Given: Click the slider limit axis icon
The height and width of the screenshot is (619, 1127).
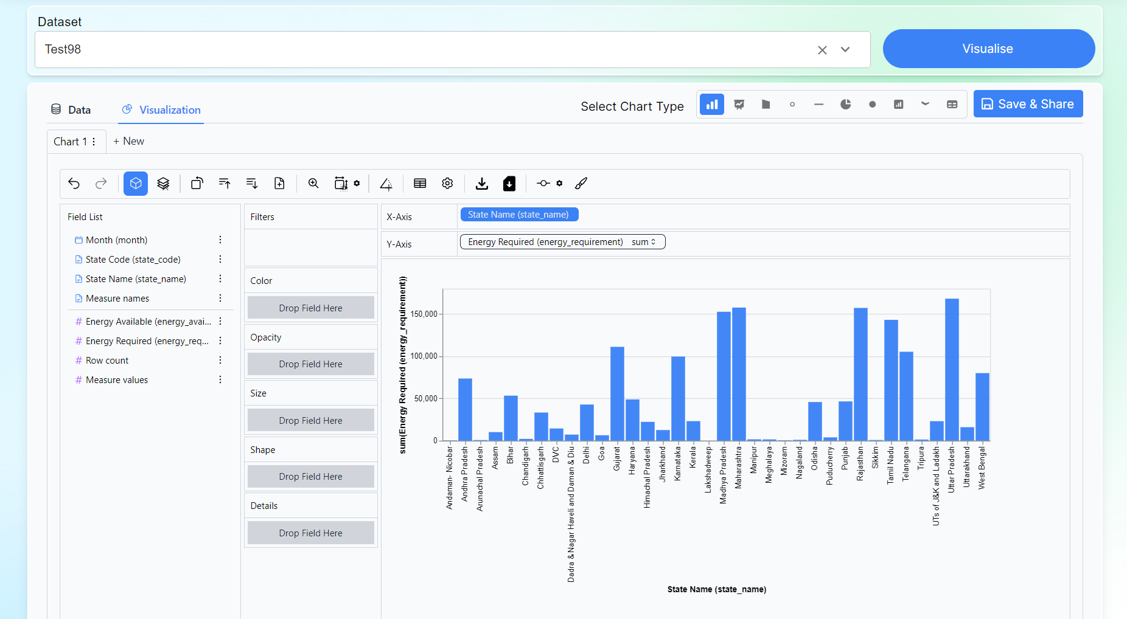Looking at the screenshot, I should [x=543, y=184].
